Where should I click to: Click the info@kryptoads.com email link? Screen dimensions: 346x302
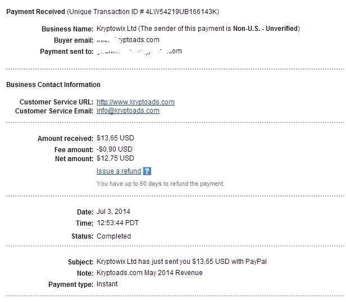click(128, 111)
